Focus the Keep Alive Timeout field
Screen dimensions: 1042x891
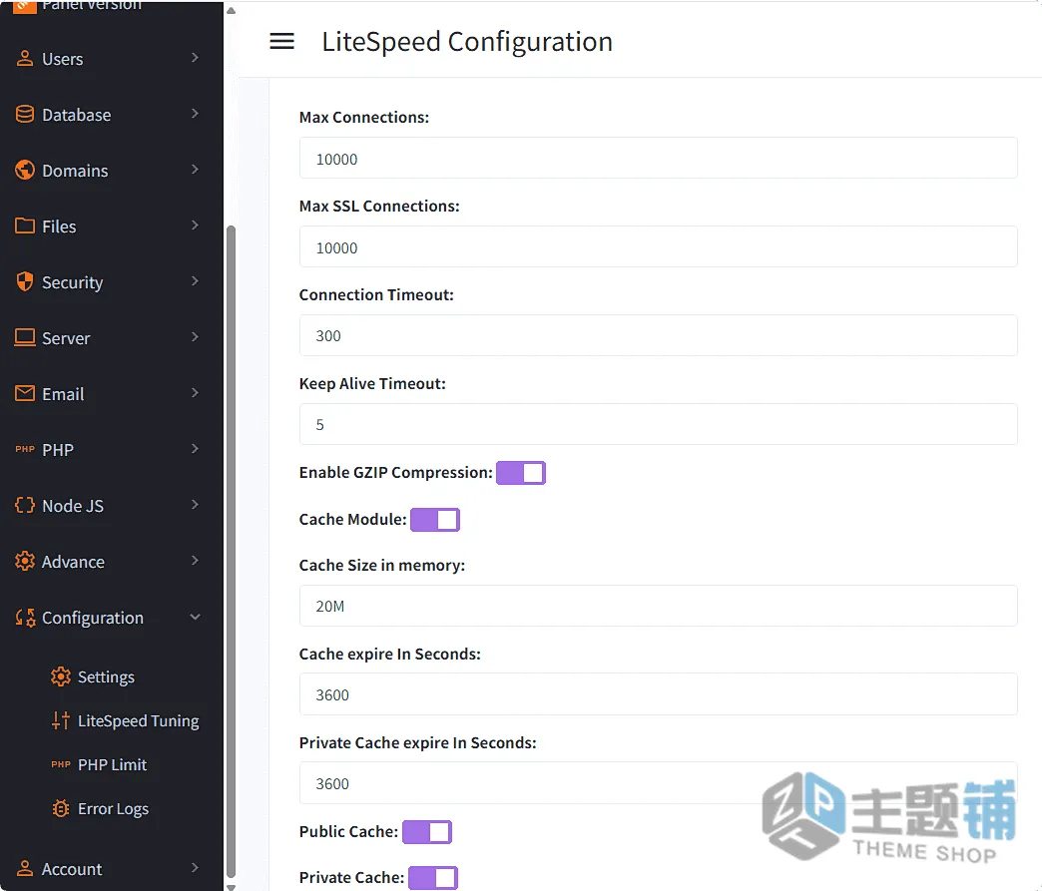[x=658, y=424]
